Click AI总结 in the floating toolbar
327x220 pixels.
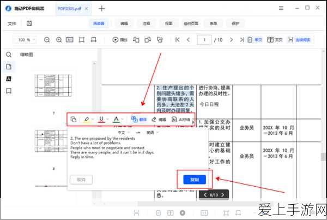coord(180,120)
